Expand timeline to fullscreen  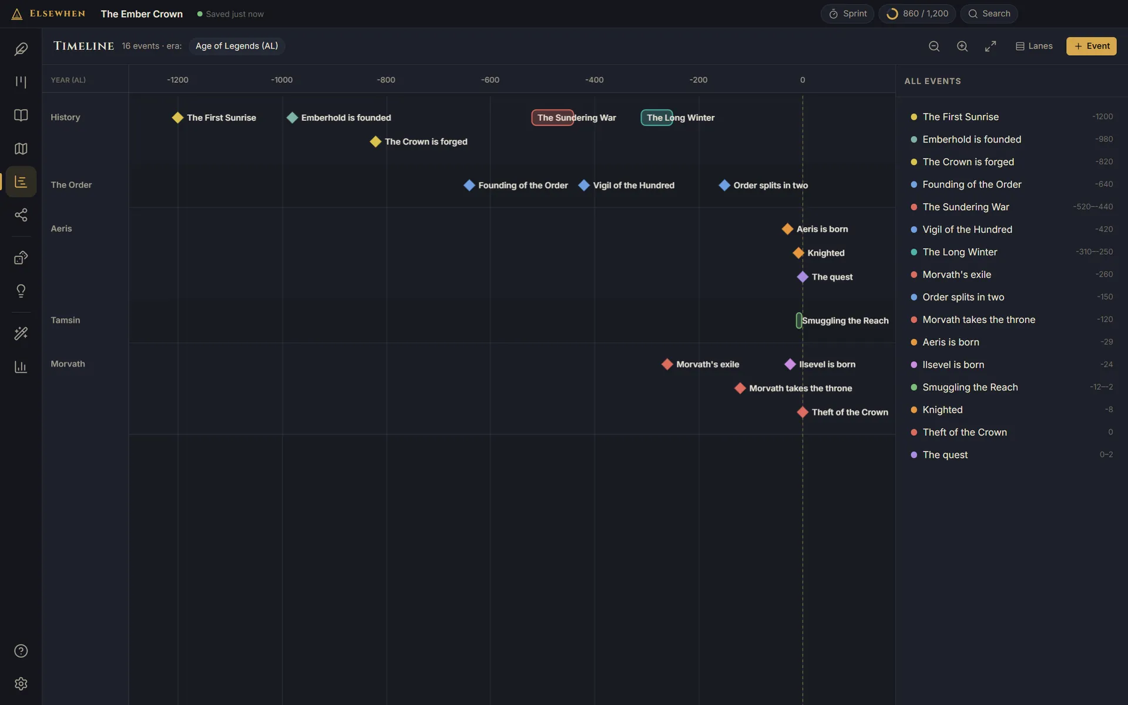pyautogui.click(x=991, y=46)
